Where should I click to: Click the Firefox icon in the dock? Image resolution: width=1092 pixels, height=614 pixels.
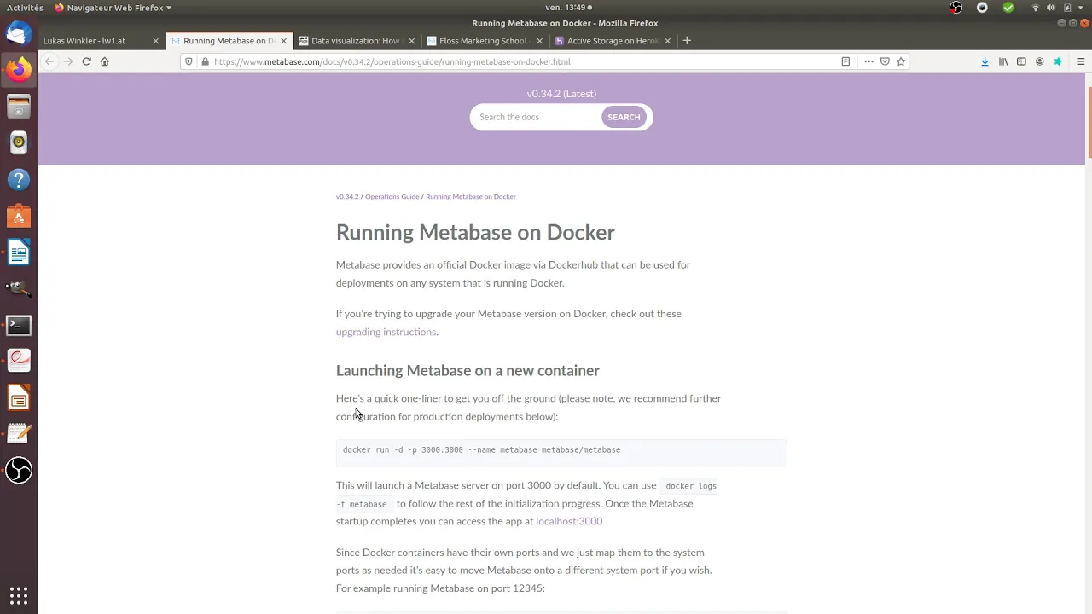(19, 69)
